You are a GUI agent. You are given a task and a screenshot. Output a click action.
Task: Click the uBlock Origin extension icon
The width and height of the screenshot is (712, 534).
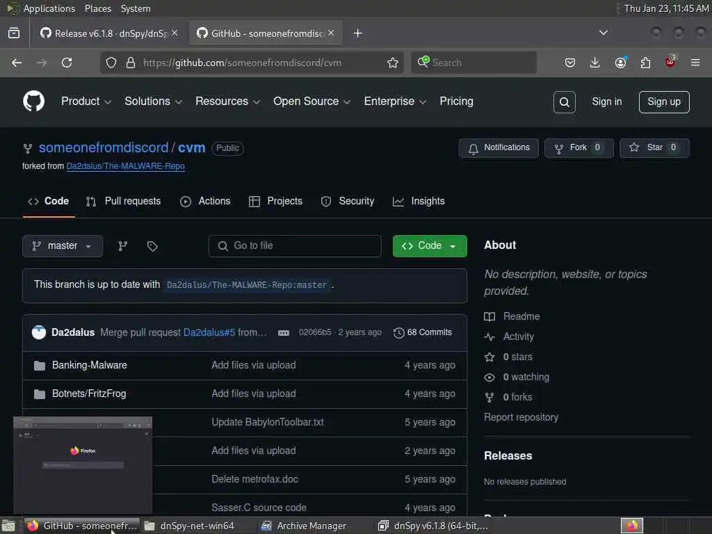670,62
